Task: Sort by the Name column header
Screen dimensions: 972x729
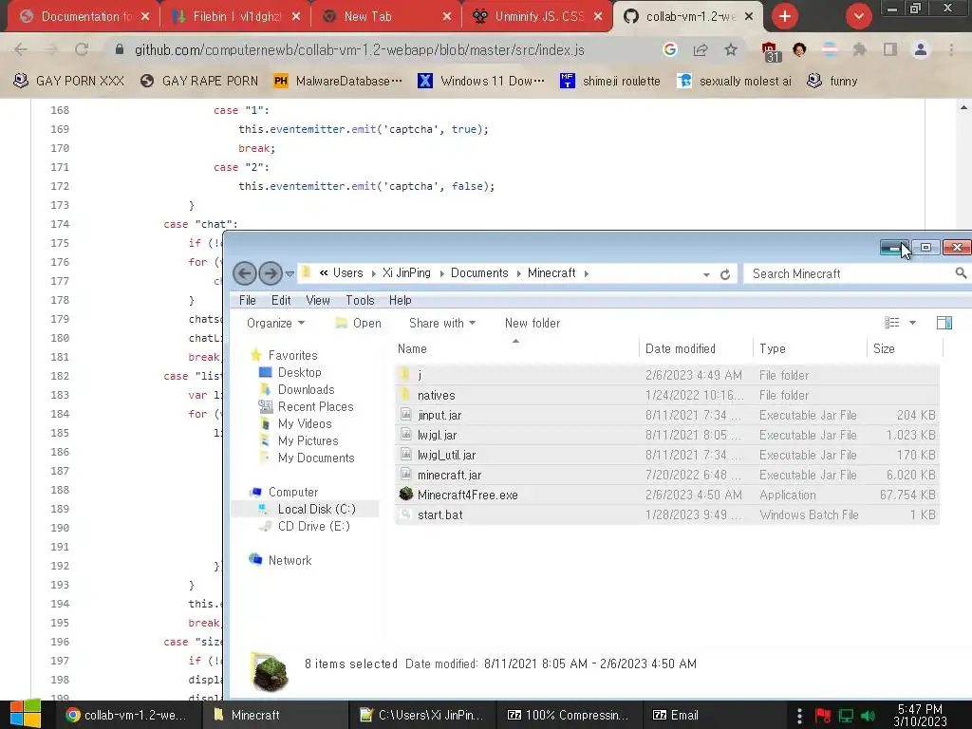Action: pos(515,348)
